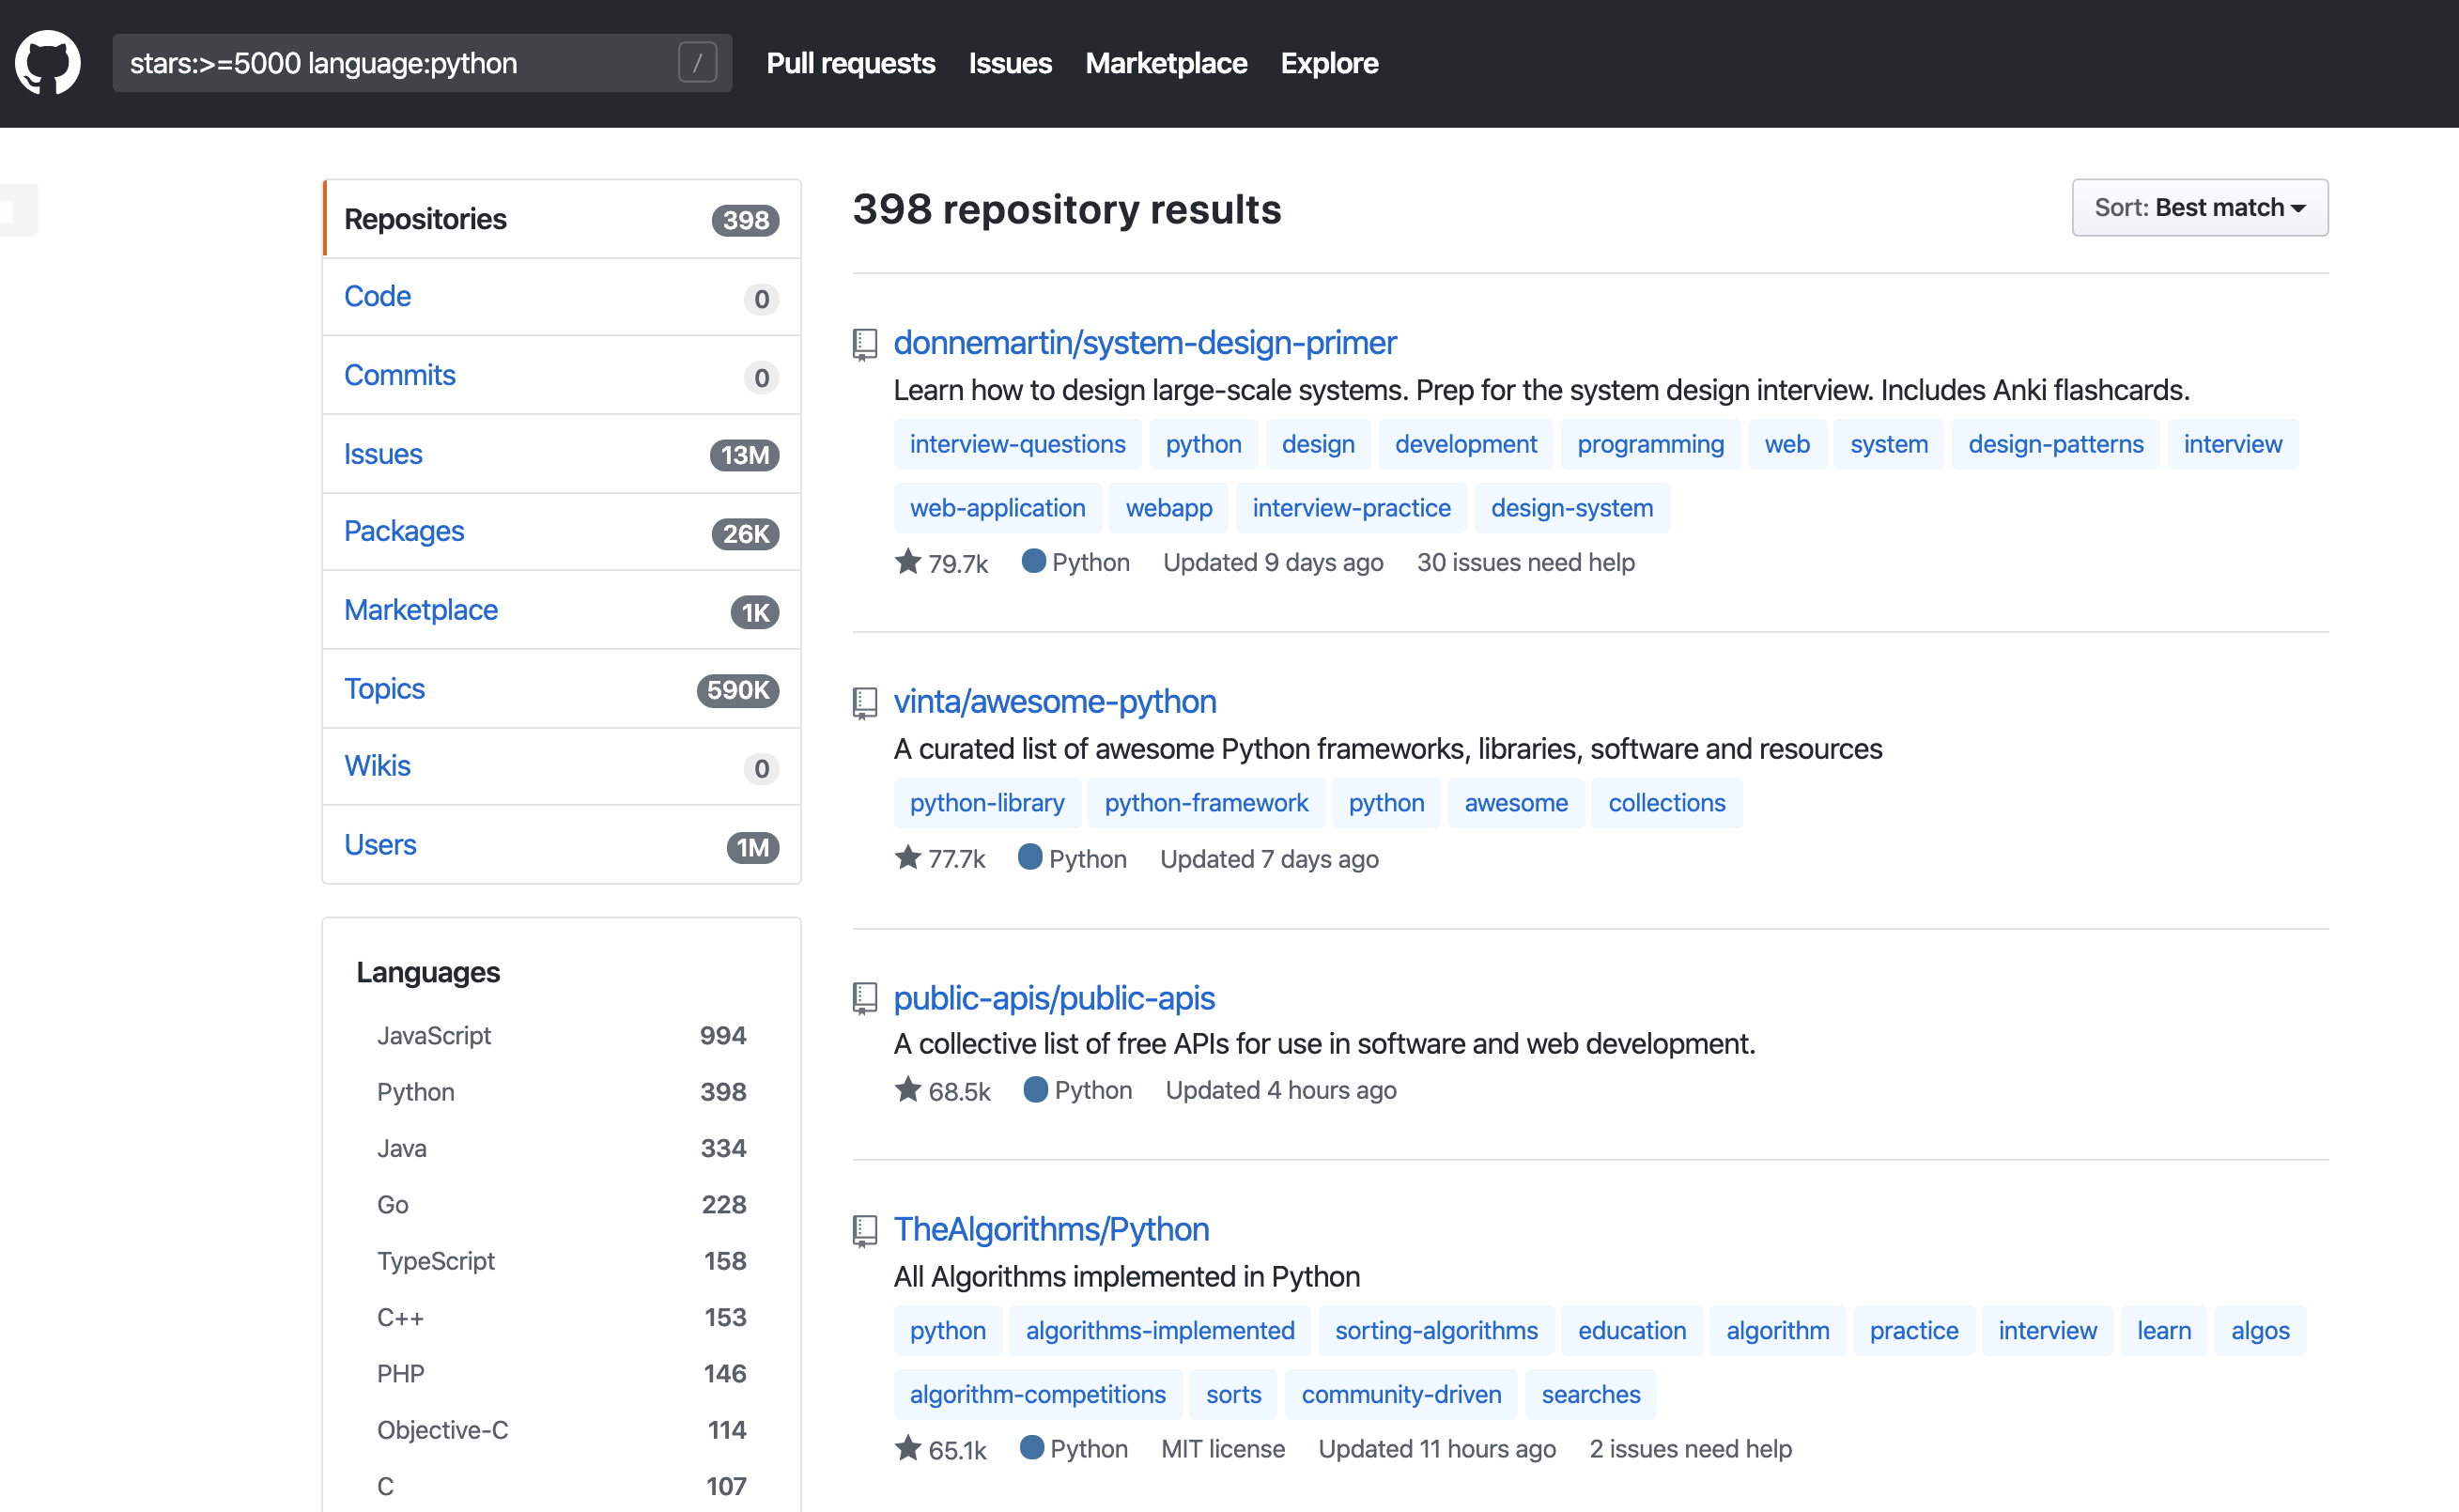This screenshot has height=1512, width=2459.
Task: Click the star icon showing 65.1k
Action: tap(908, 1448)
